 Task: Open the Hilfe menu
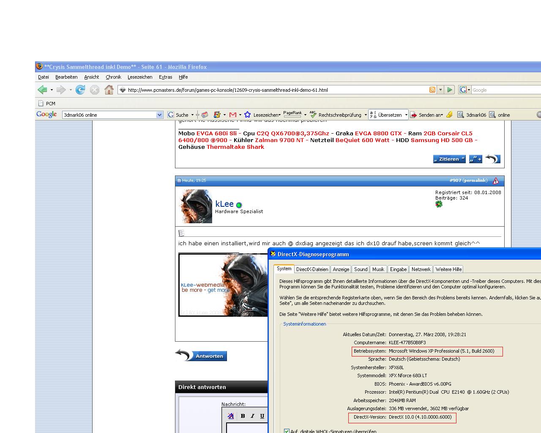pyautogui.click(x=183, y=77)
